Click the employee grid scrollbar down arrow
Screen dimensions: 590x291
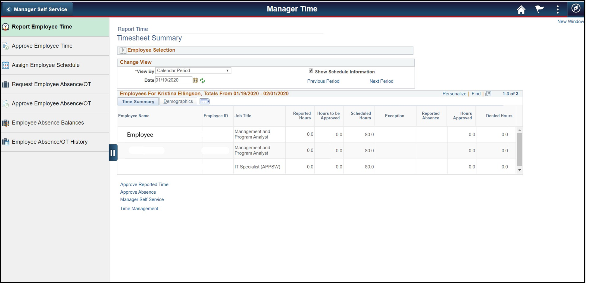pos(519,170)
